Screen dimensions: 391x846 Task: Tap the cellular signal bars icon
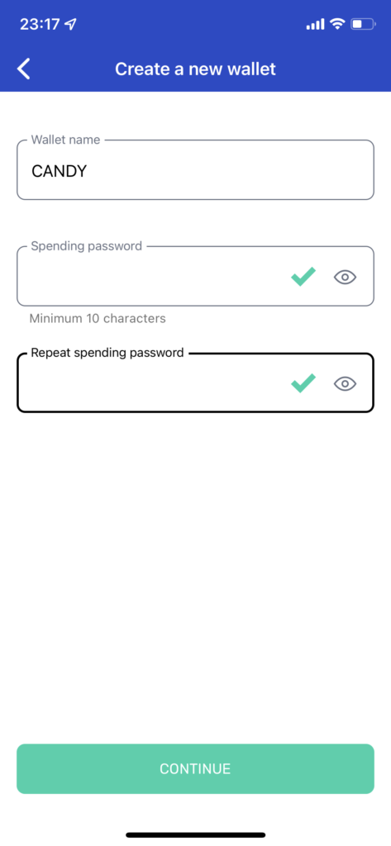tap(316, 24)
